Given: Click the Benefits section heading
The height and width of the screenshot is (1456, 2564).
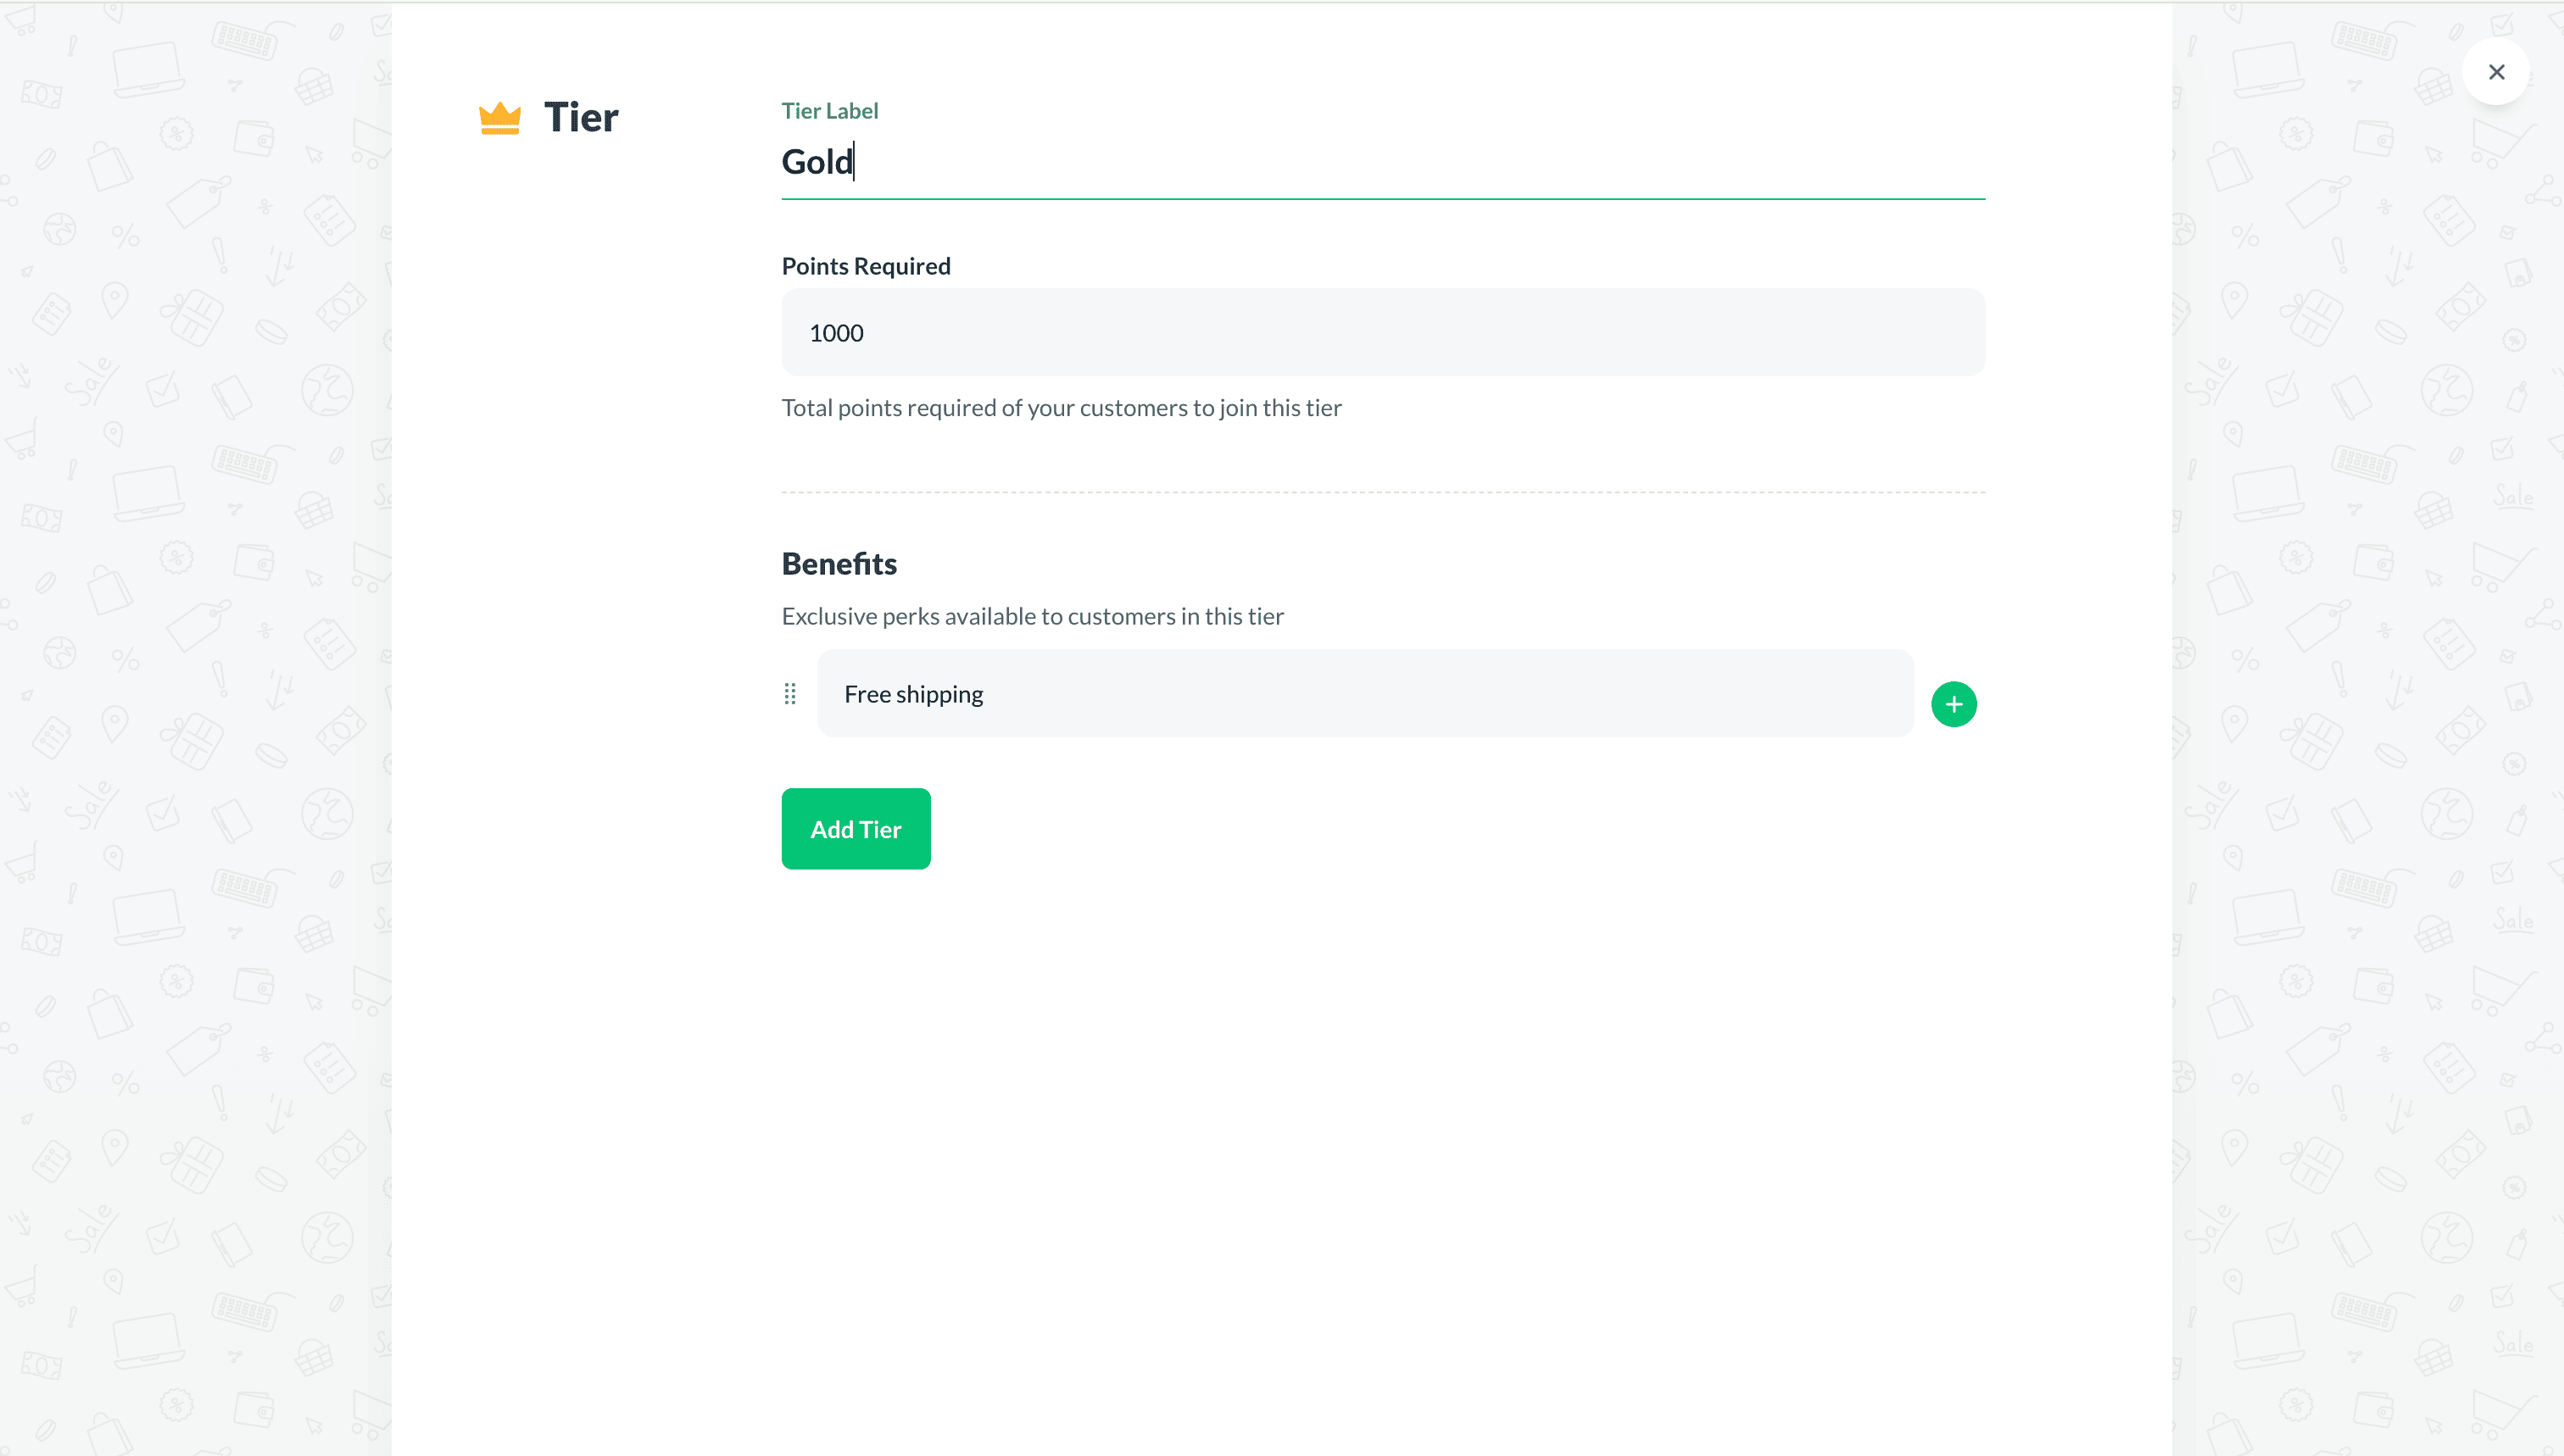Looking at the screenshot, I should point(839,564).
